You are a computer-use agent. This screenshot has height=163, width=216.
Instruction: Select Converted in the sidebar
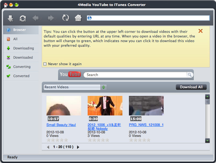21,76
